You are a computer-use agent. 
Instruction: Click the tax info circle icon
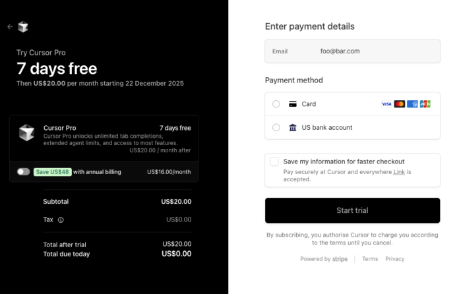[61, 220]
